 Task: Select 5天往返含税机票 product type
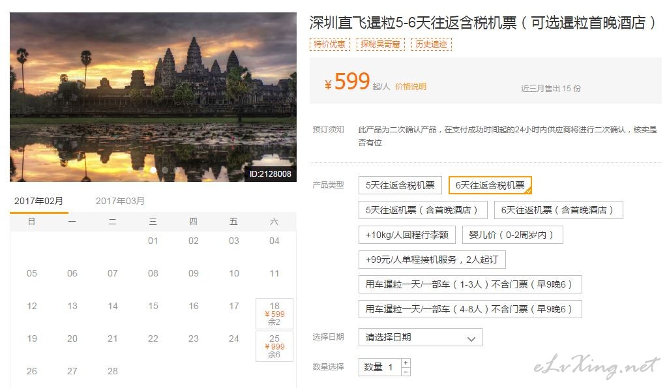[x=400, y=185]
